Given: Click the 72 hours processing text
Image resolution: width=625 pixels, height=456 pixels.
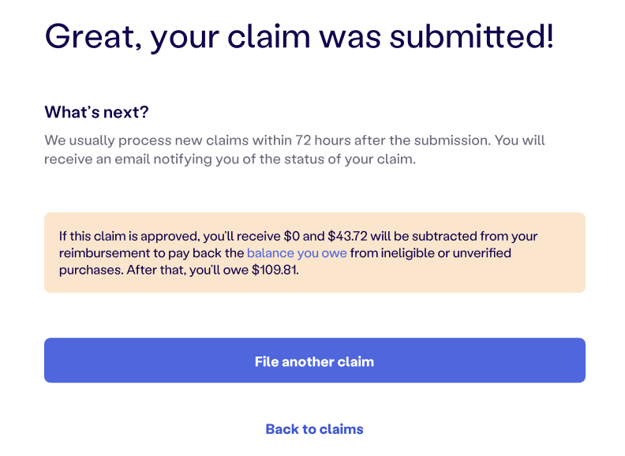Looking at the screenshot, I should coord(323,140).
